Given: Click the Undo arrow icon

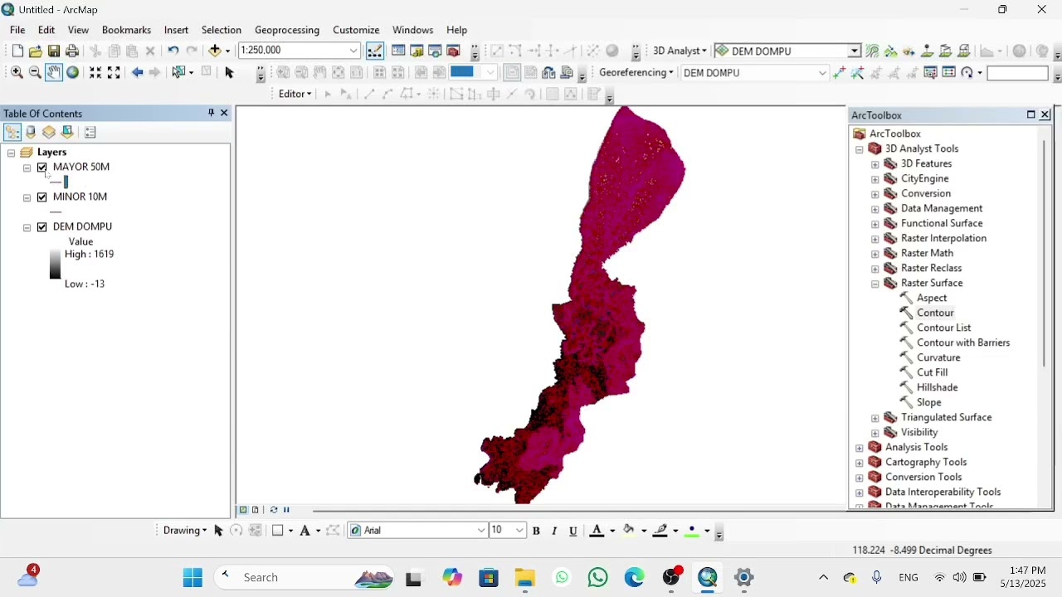Looking at the screenshot, I should tap(173, 51).
